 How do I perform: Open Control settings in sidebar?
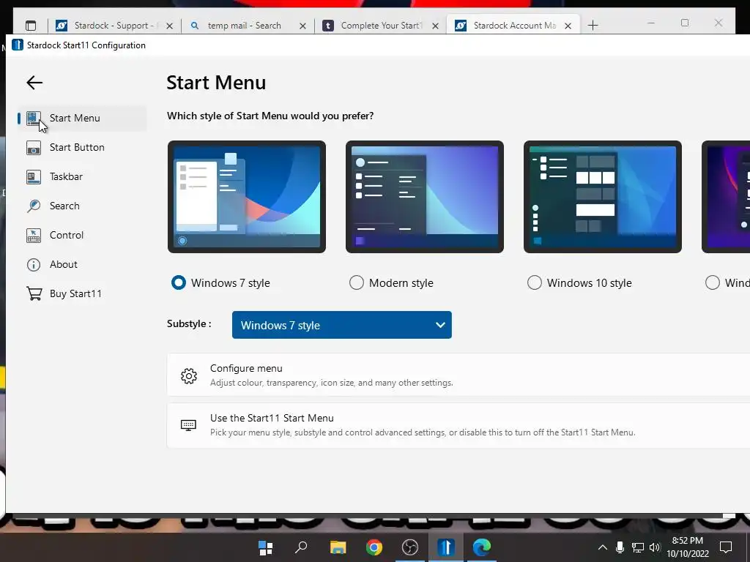(82, 235)
